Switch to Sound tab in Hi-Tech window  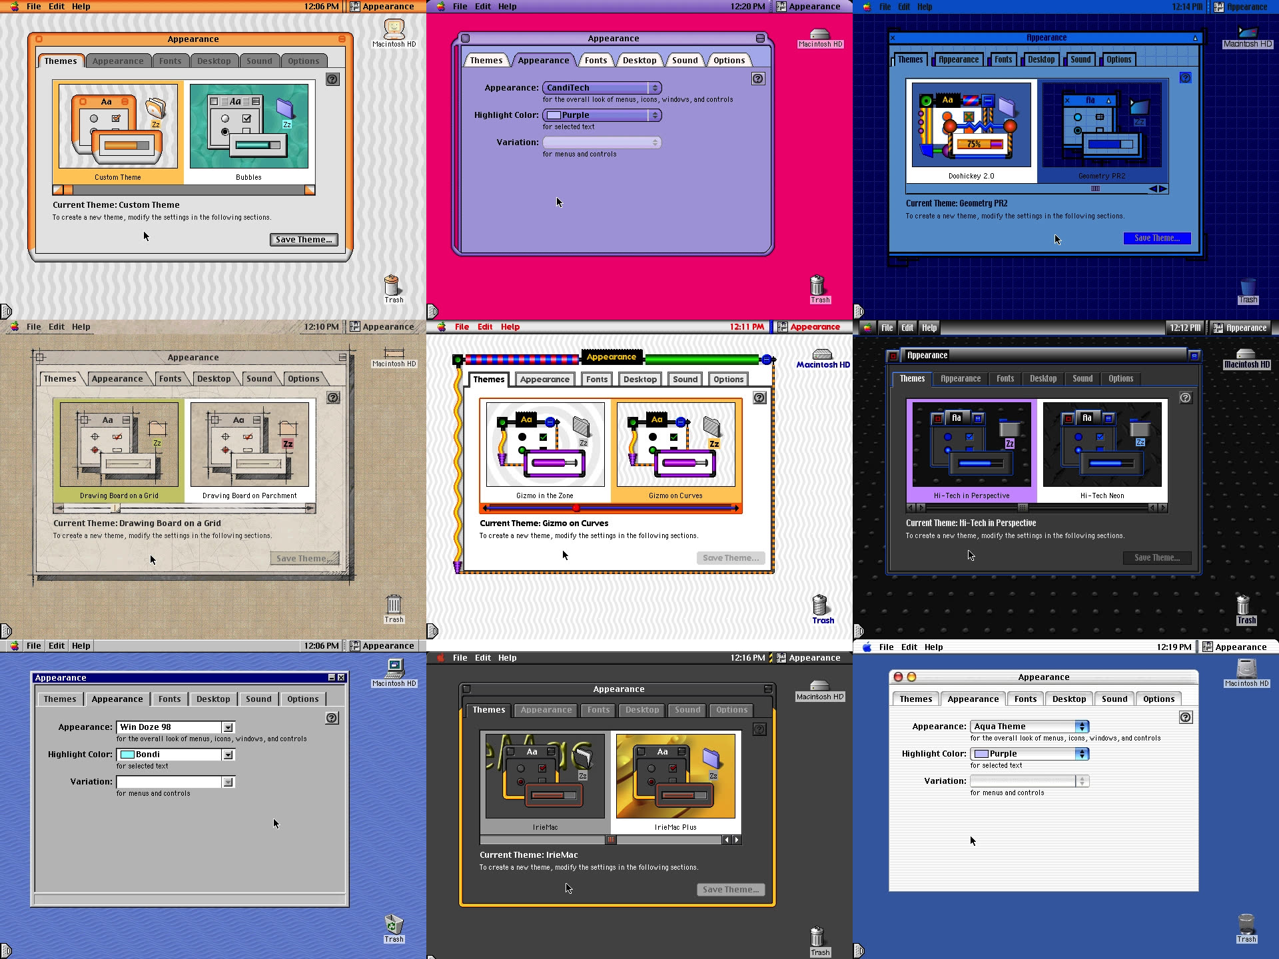point(1082,378)
